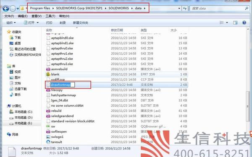The width and height of the screenshot is (252, 157).
Task: Open the 文件(F) menu
Action: [x=9, y=16]
